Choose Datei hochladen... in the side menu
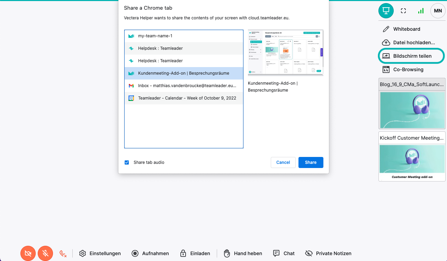Viewport: 447px width, 261px height. 414,43
